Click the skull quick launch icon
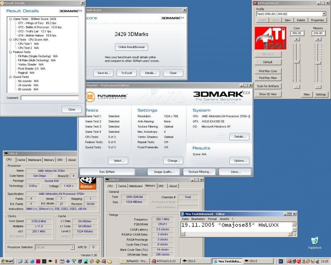The image size is (331, 265). coord(26,261)
